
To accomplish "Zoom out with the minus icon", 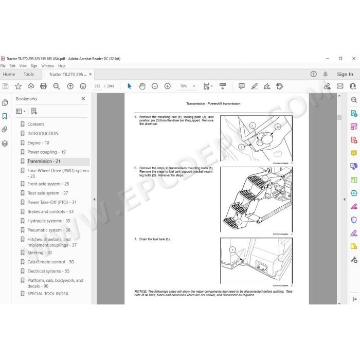I will click(155, 86).
